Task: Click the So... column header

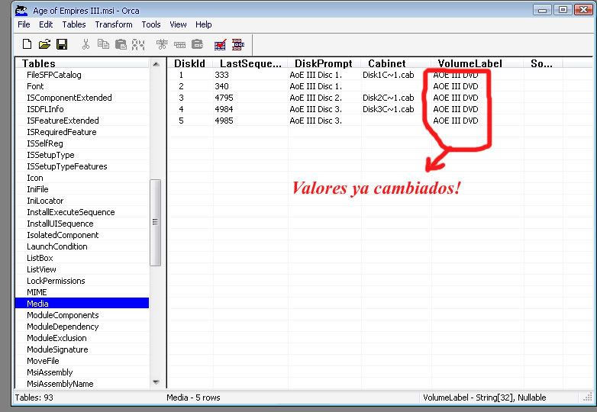Action: tap(541, 63)
